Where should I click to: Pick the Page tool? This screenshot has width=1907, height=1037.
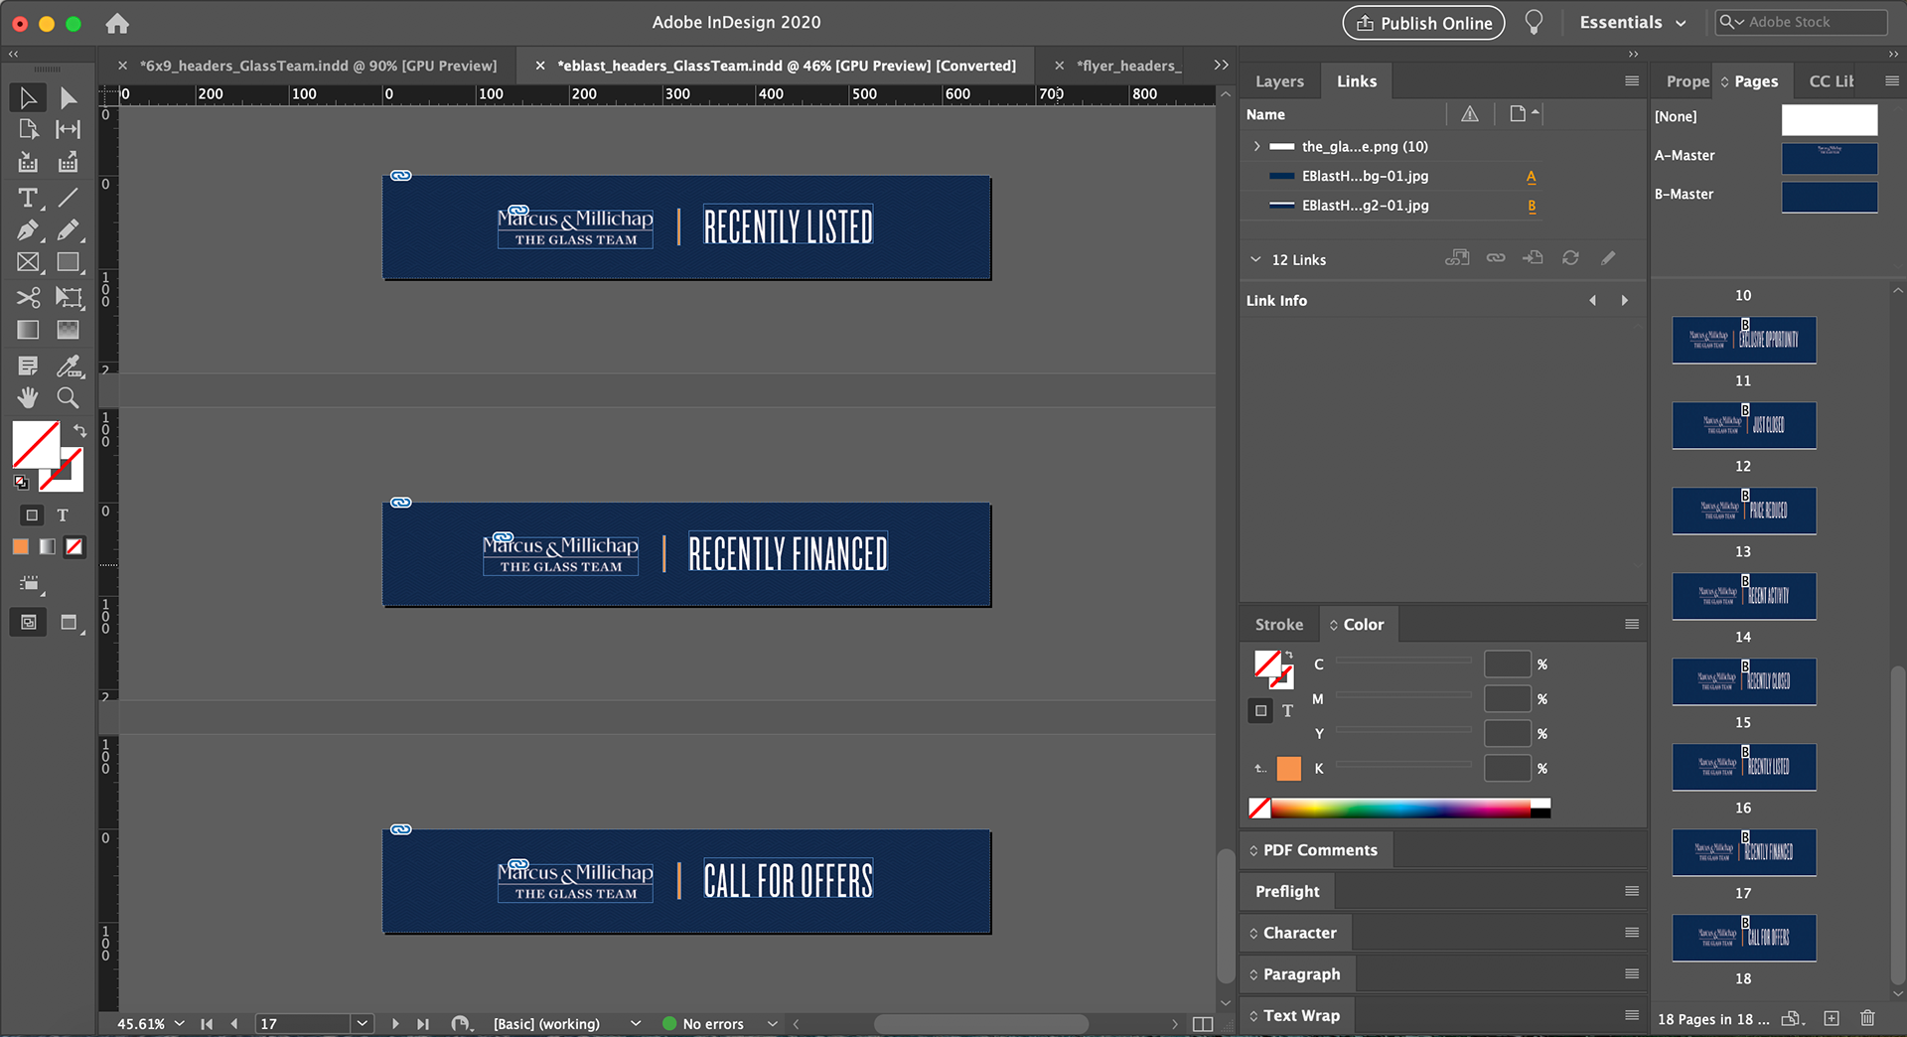click(28, 129)
